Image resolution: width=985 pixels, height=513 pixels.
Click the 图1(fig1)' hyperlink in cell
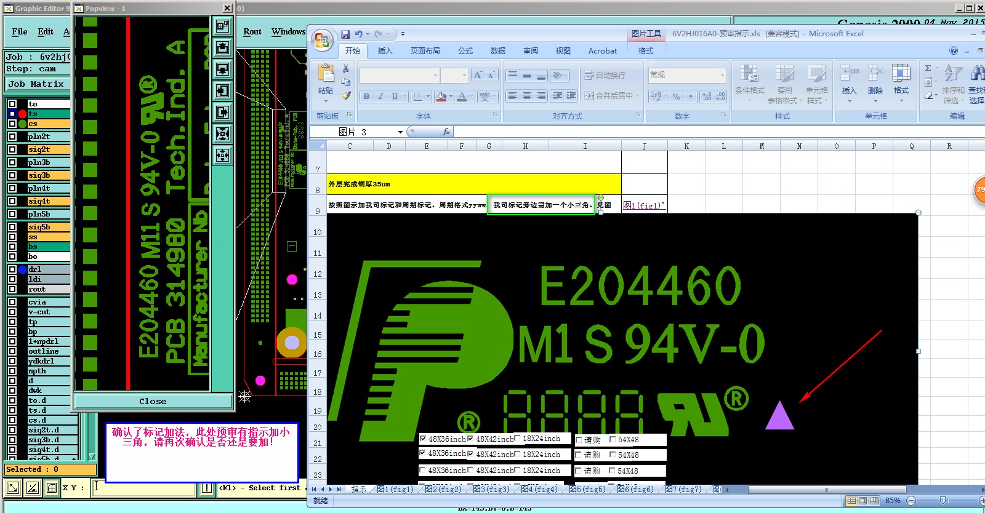(x=643, y=205)
